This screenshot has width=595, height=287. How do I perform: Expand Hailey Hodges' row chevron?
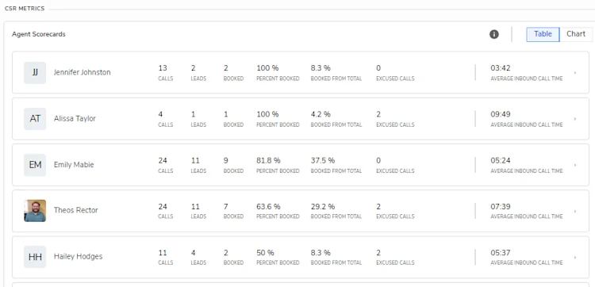pos(575,257)
